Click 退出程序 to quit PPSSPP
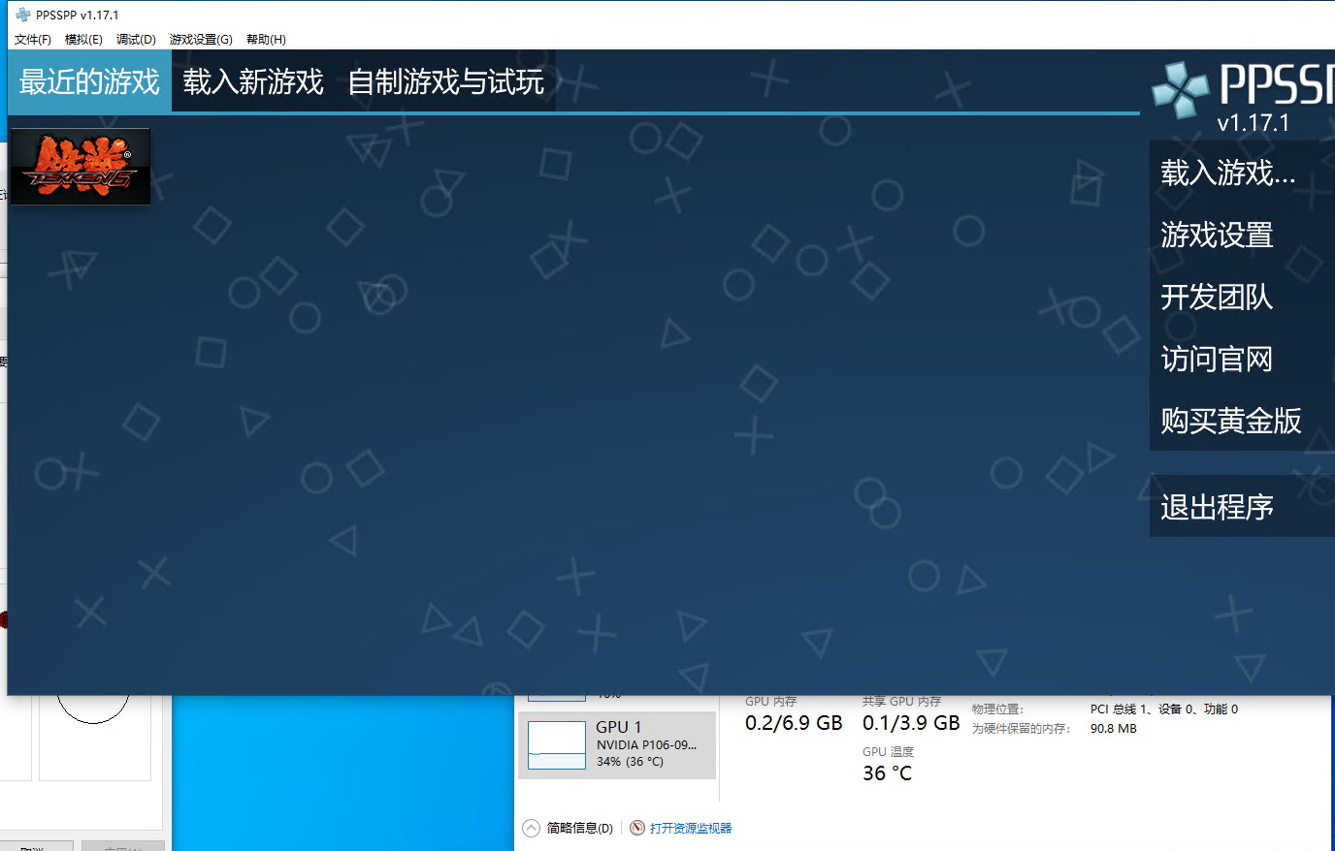The image size is (1335, 851). pyautogui.click(x=1242, y=506)
